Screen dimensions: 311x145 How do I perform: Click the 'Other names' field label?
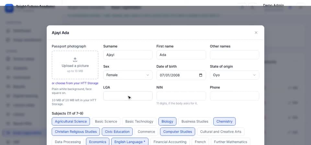[220, 46]
